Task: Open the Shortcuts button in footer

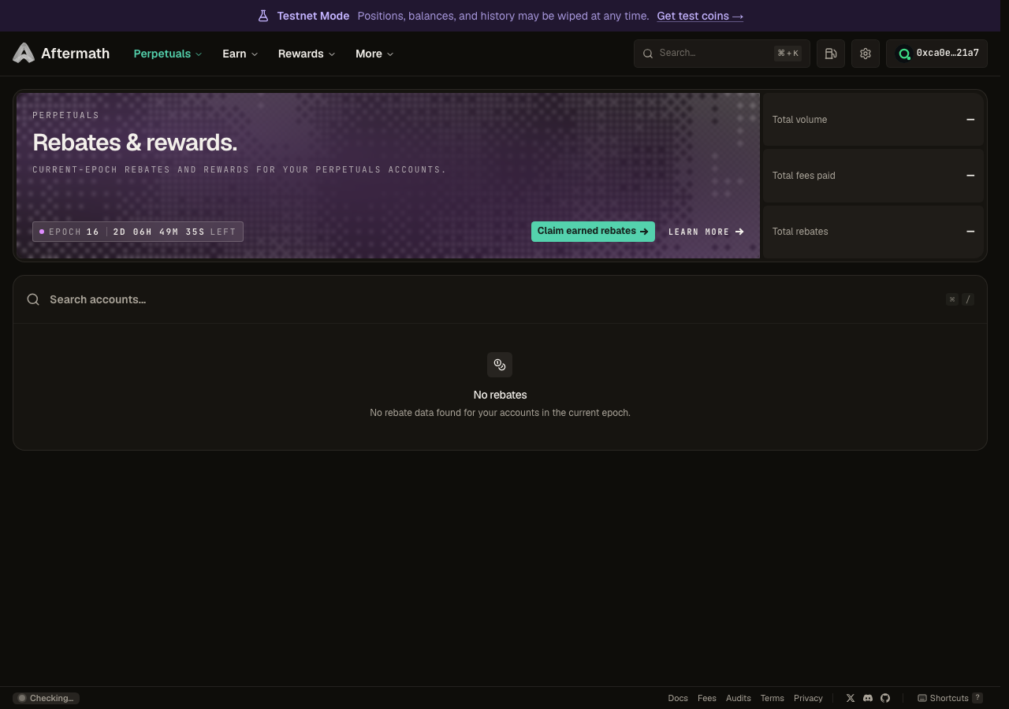Action: point(950,698)
